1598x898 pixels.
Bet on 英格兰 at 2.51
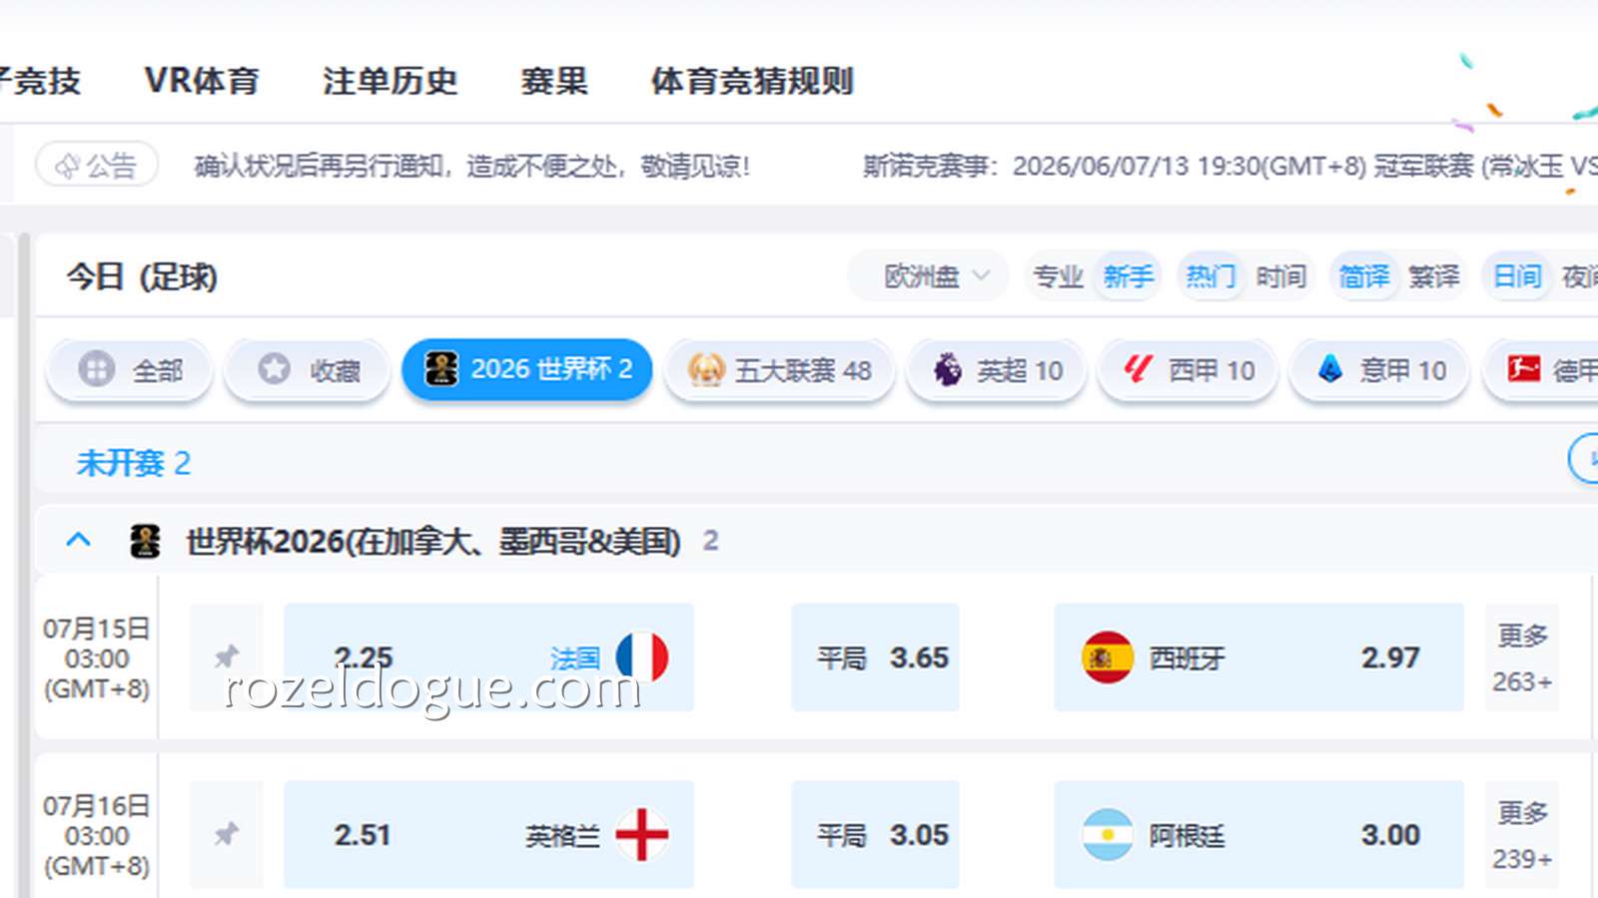point(488,834)
